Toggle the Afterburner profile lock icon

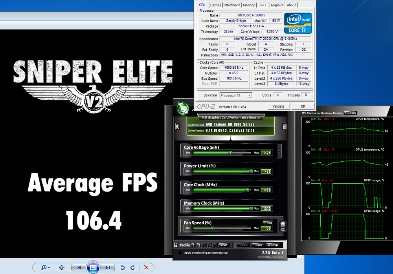tap(176, 245)
